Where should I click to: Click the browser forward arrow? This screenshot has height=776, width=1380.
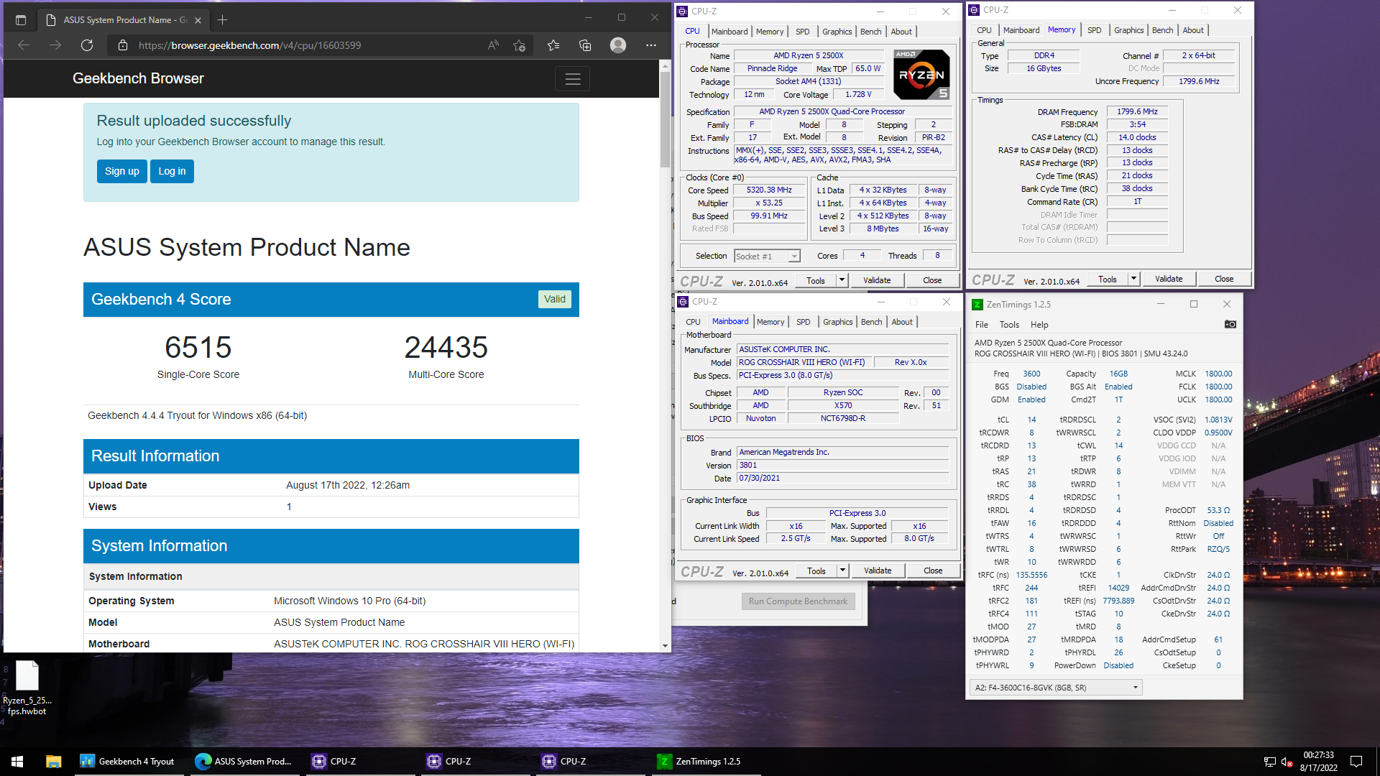pyautogui.click(x=55, y=45)
